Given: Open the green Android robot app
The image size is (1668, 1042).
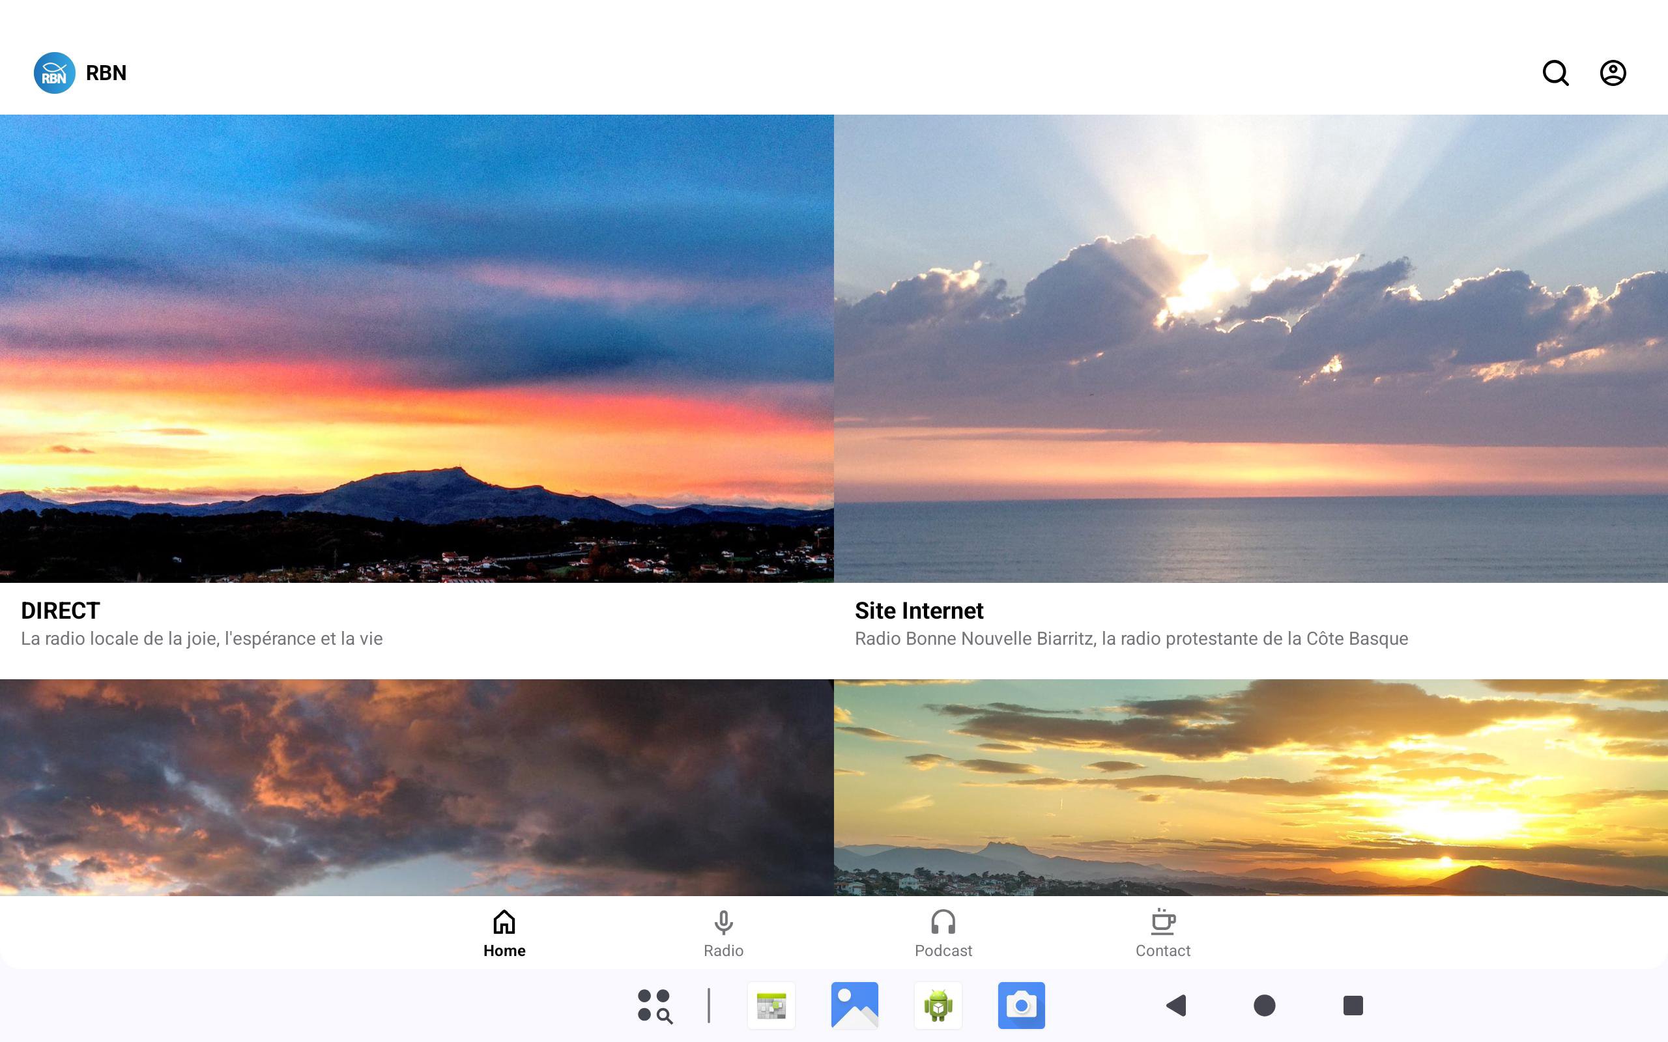Looking at the screenshot, I should point(938,1006).
